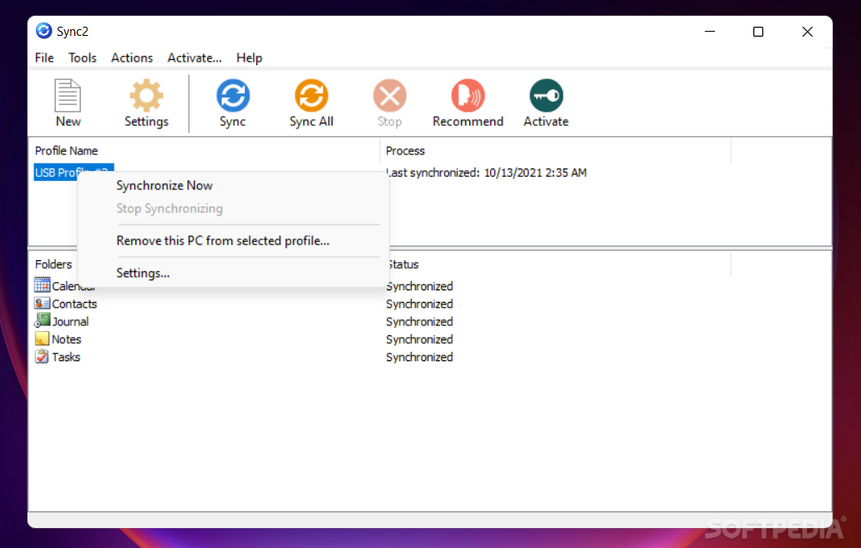Click the Profile Name column header
This screenshot has height=548, width=861.
tap(67, 151)
